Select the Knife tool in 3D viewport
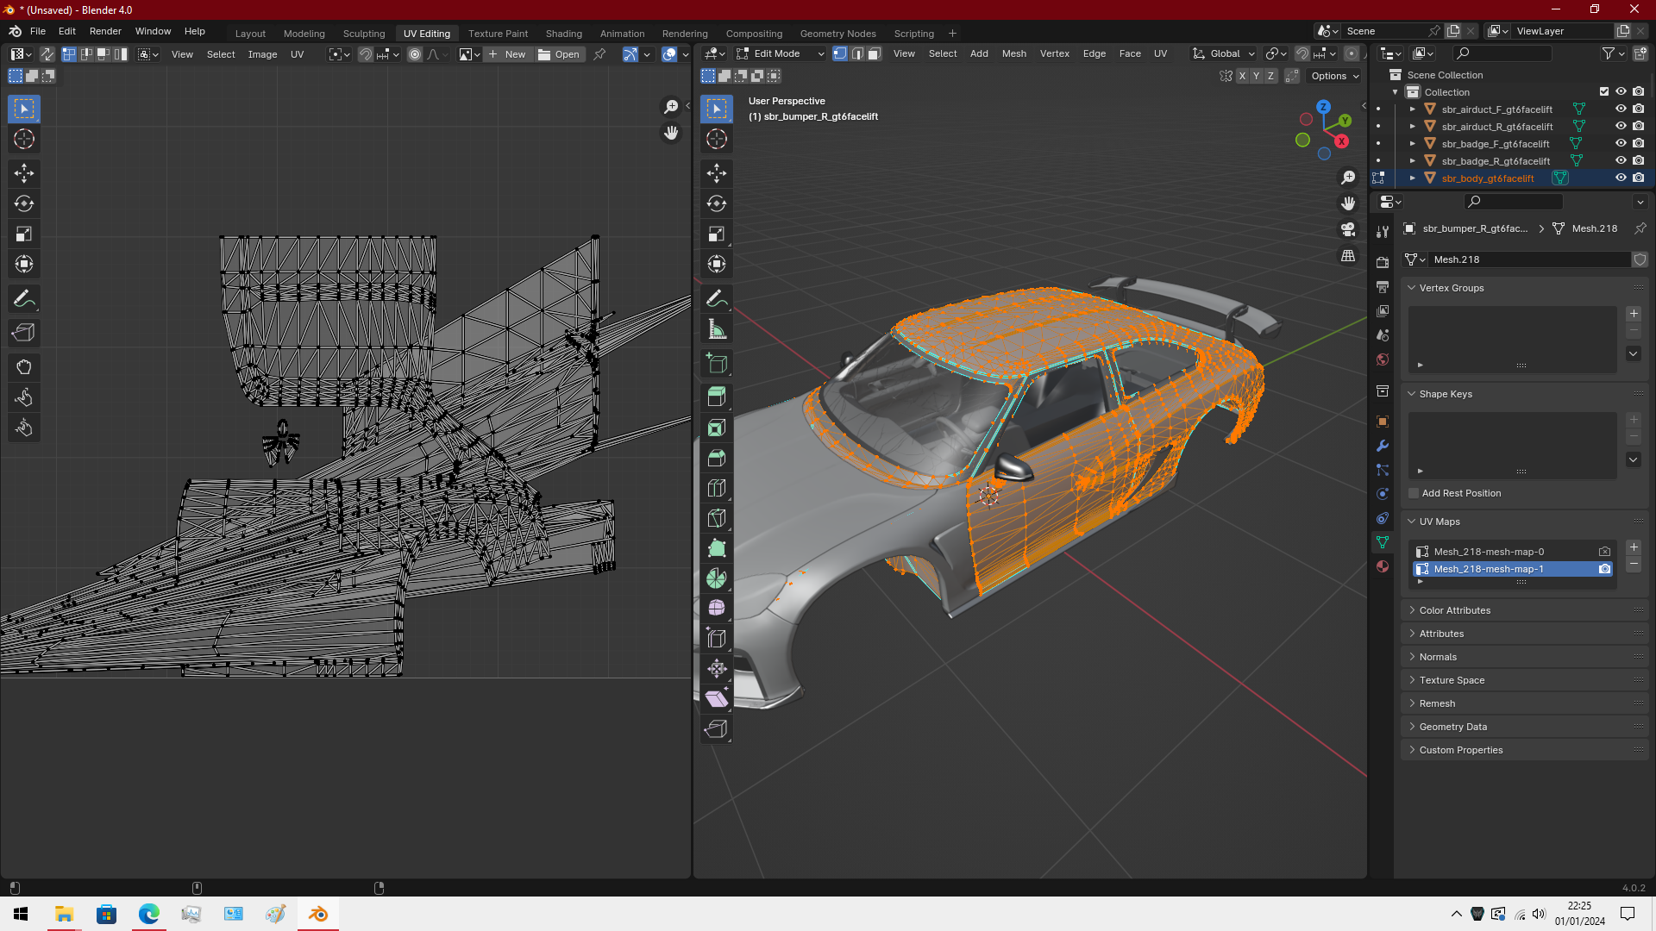 [716, 519]
